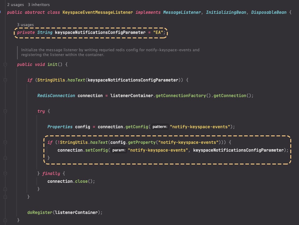This screenshot has width=299, height=225.
Task: Click the 'implements' keyword
Action: (148, 12)
